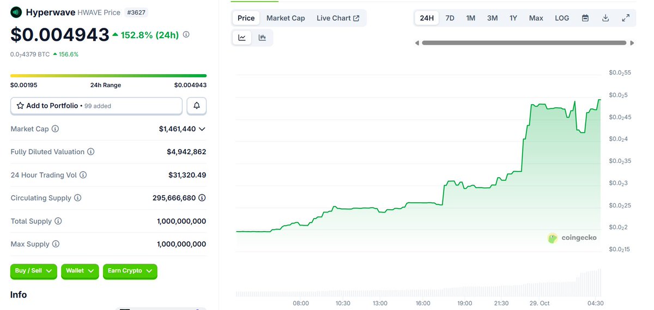Click the star icon in Add to Portfolio
This screenshot has width=654, height=310.
coord(20,106)
